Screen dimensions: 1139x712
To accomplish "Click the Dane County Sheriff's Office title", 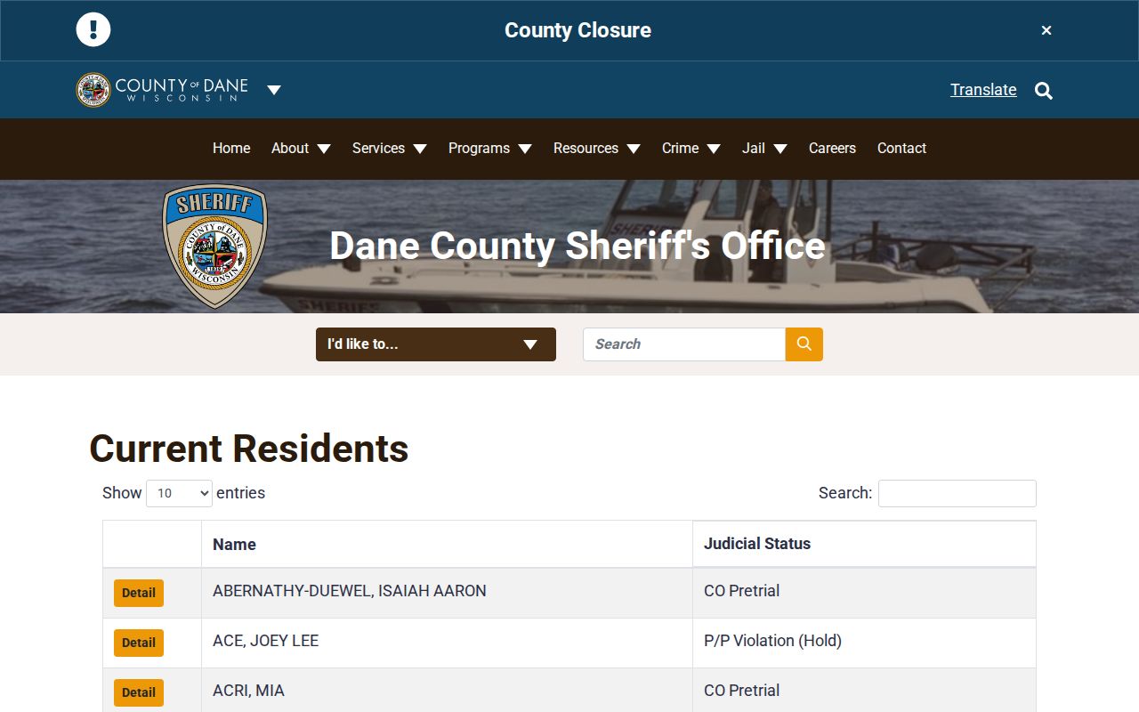I will coord(578,246).
